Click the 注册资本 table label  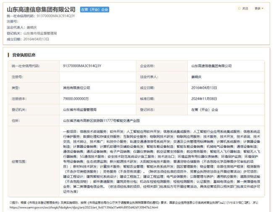click(19, 98)
